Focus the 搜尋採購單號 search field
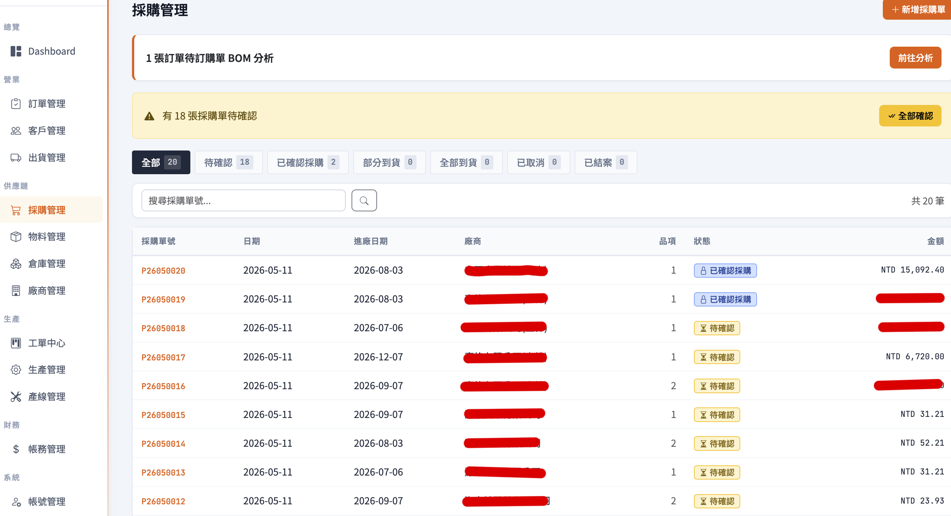The width and height of the screenshot is (951, 516). (243, 201)
